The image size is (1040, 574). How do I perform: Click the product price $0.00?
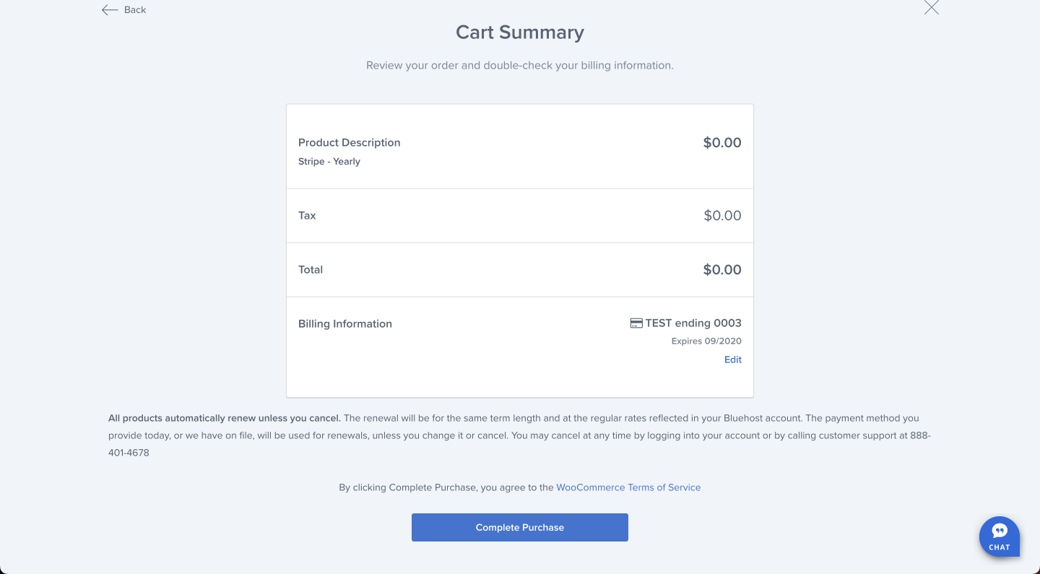pyautogui.click(x=722, y=142)
